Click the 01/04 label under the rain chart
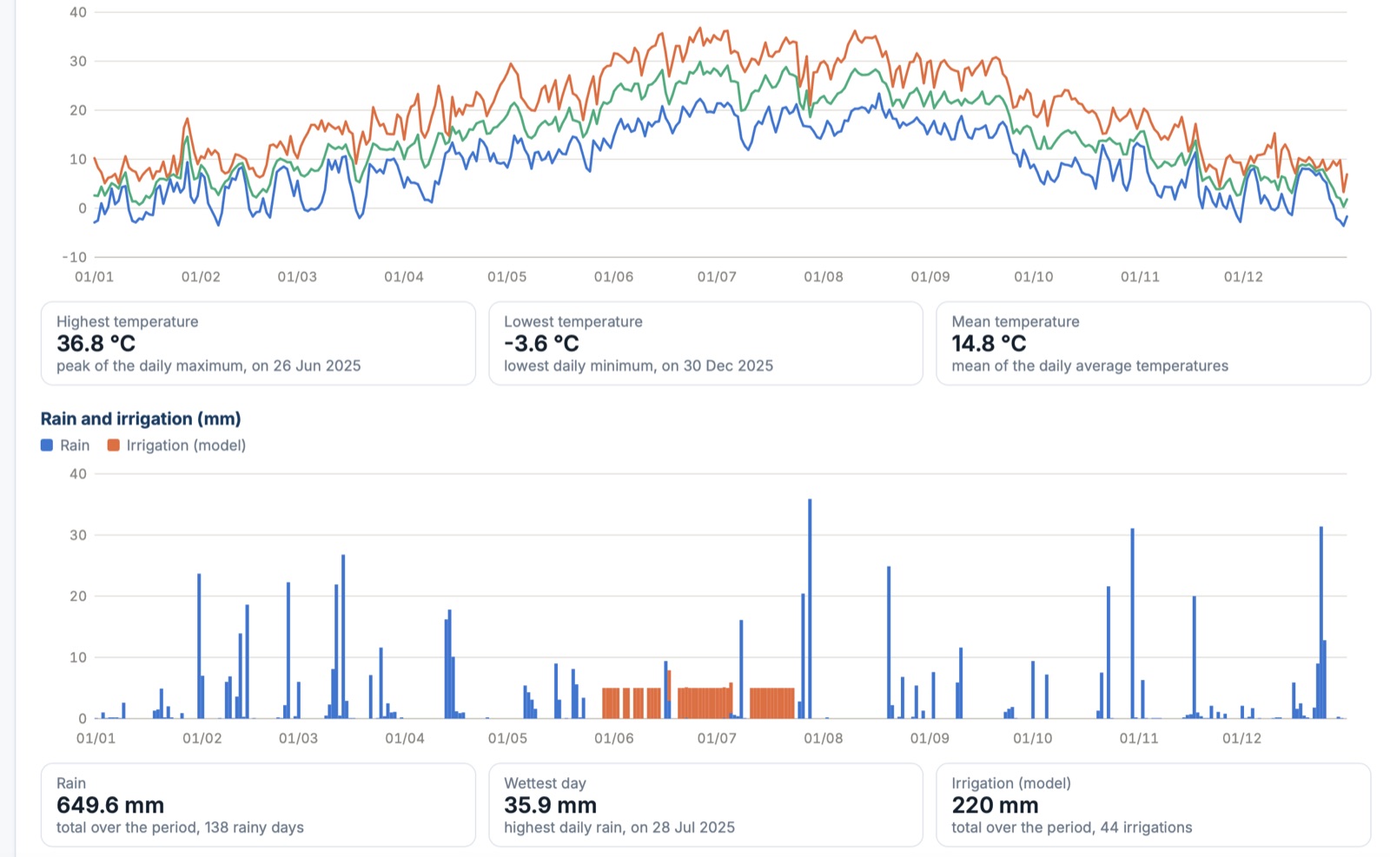1390x857 pixels. [405, 739]
